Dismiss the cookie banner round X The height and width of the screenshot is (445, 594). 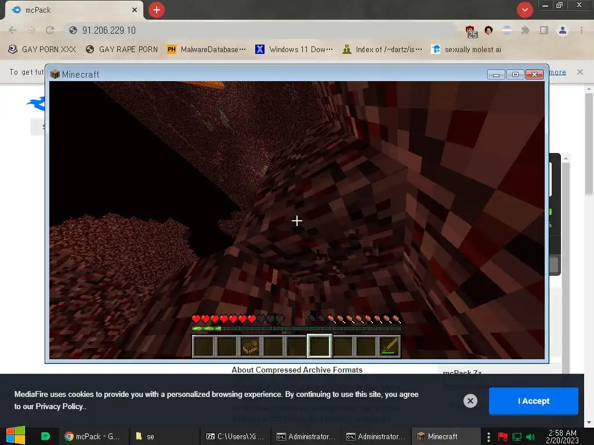coord(470,401)
